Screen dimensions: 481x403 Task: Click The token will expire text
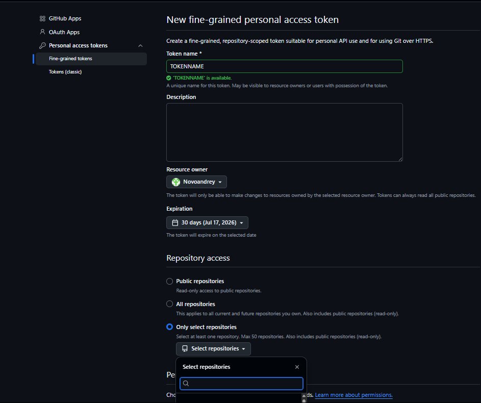tap(211, 235)
